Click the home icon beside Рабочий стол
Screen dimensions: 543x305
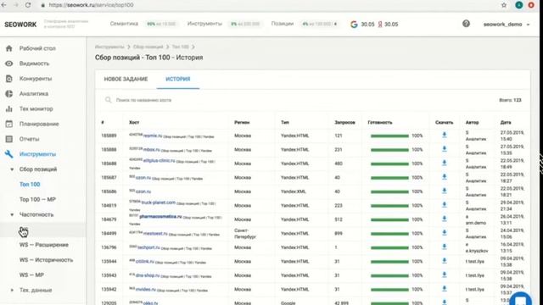(9, 48)
